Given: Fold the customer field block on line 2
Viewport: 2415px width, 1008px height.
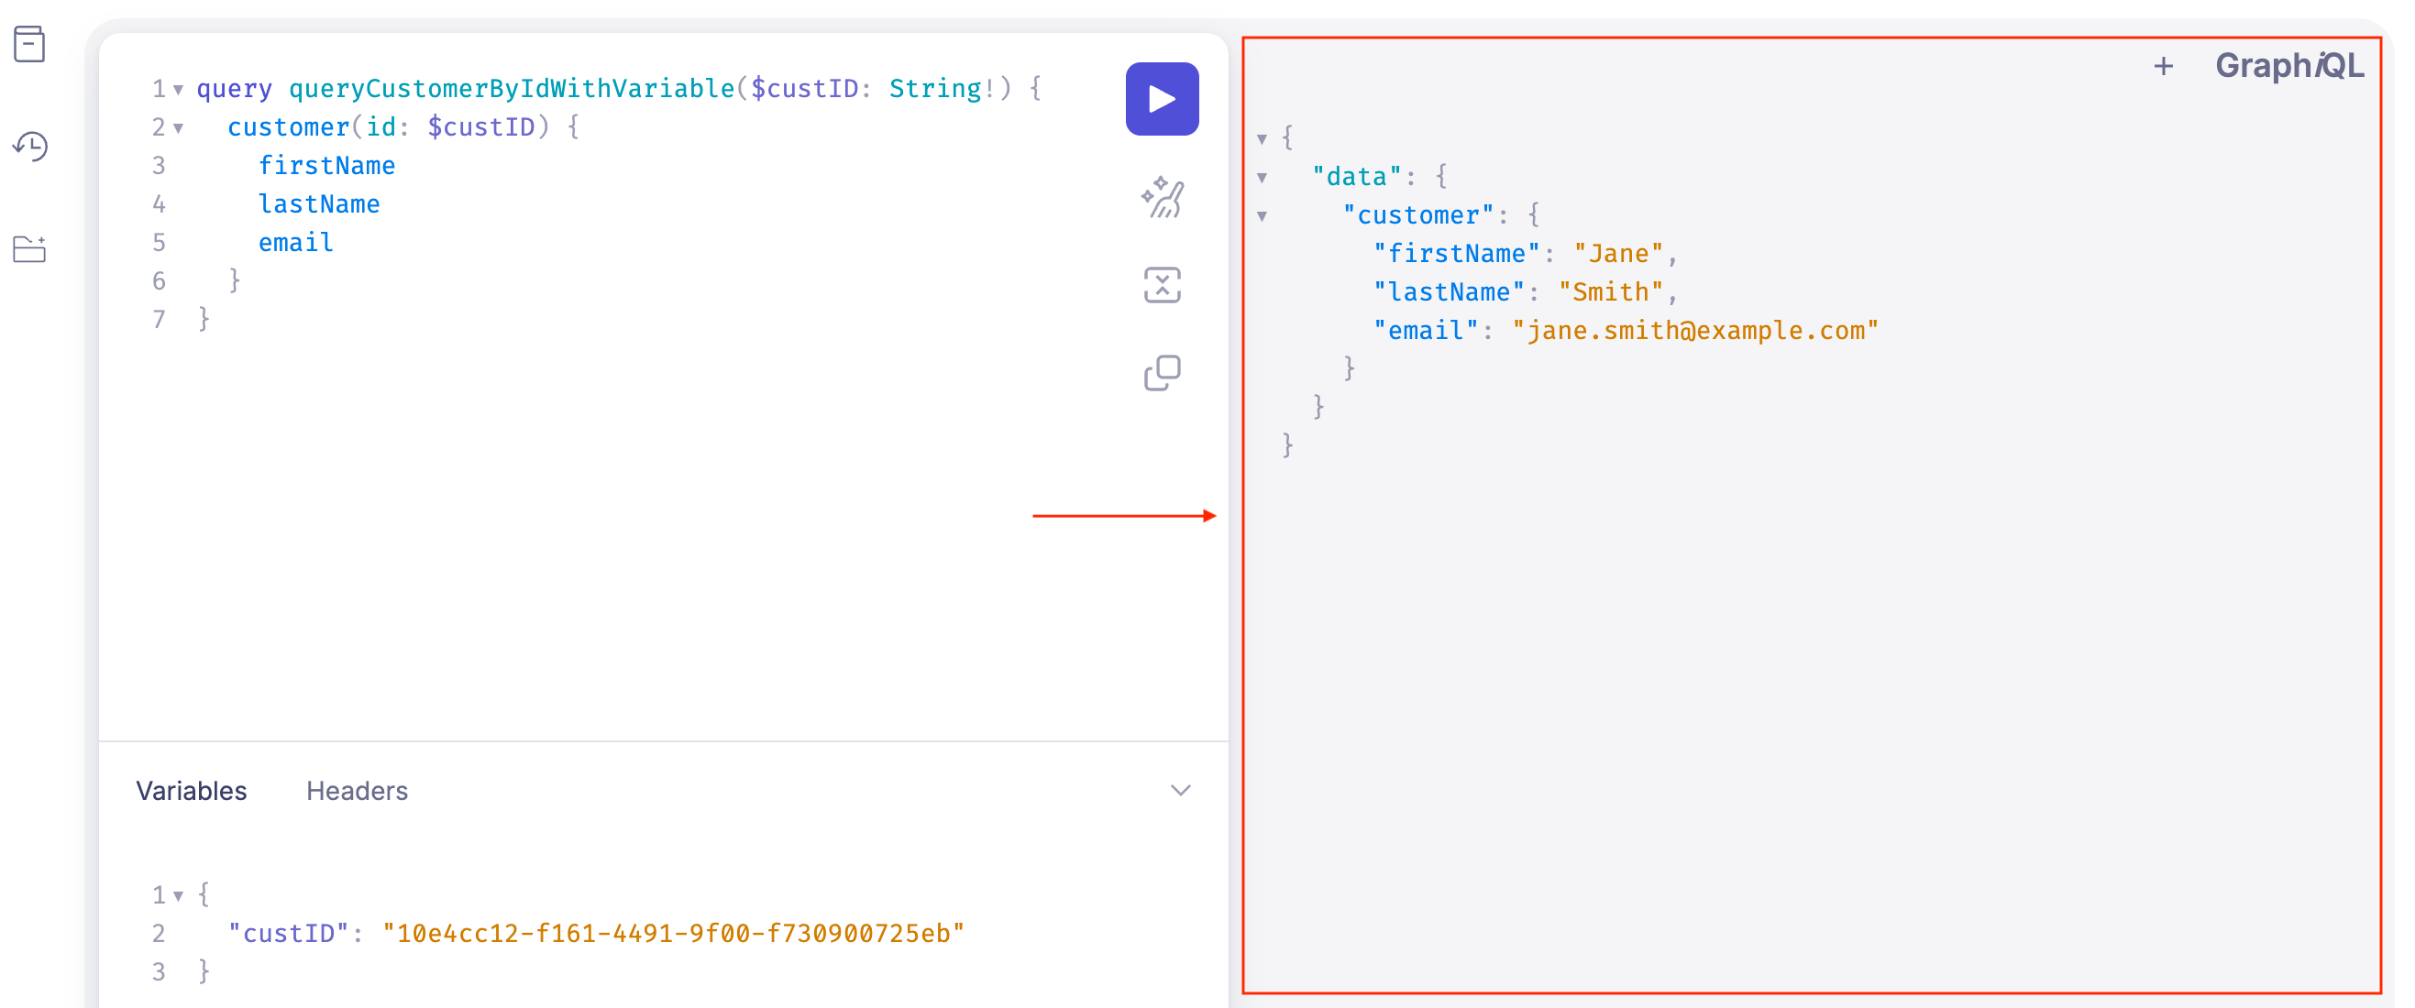Looking at the screenshot, I should point(178,128).
